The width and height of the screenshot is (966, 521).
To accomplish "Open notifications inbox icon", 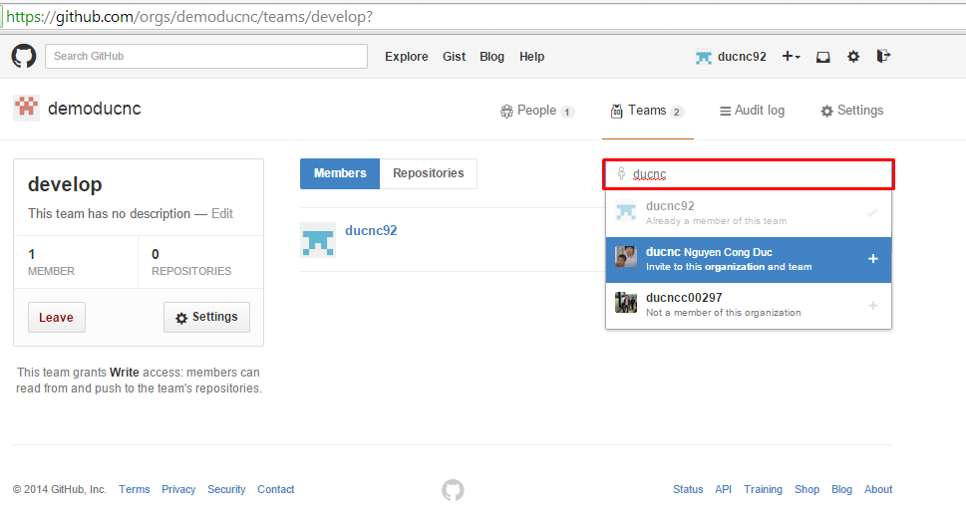I will click(823, 57).
